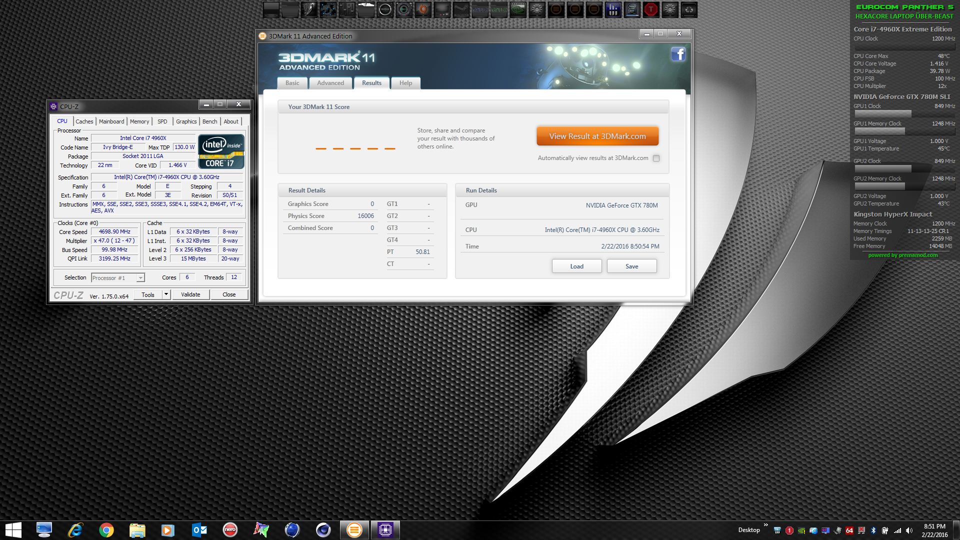Open the volume speaker tray icon
The height and width of the screenshot is (540, 960).
(909, 530)
